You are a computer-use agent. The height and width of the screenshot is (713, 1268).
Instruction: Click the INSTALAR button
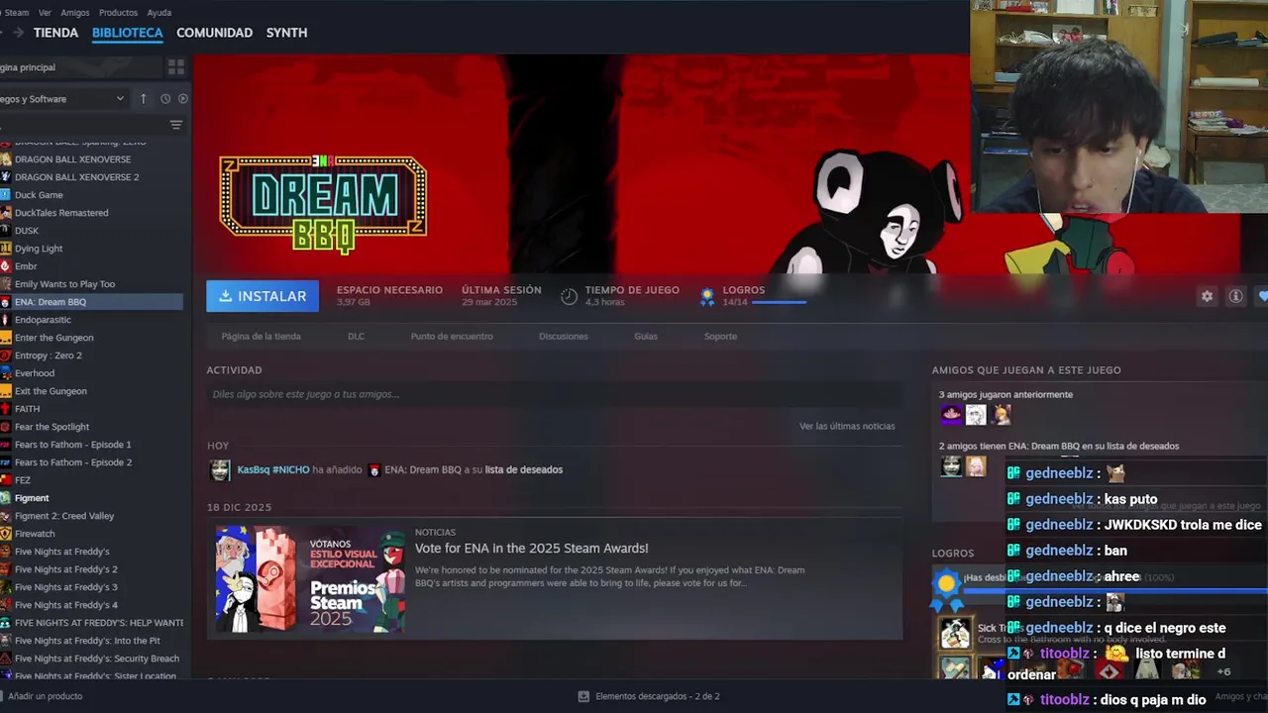pyautogui.click(x=263, y=296)
